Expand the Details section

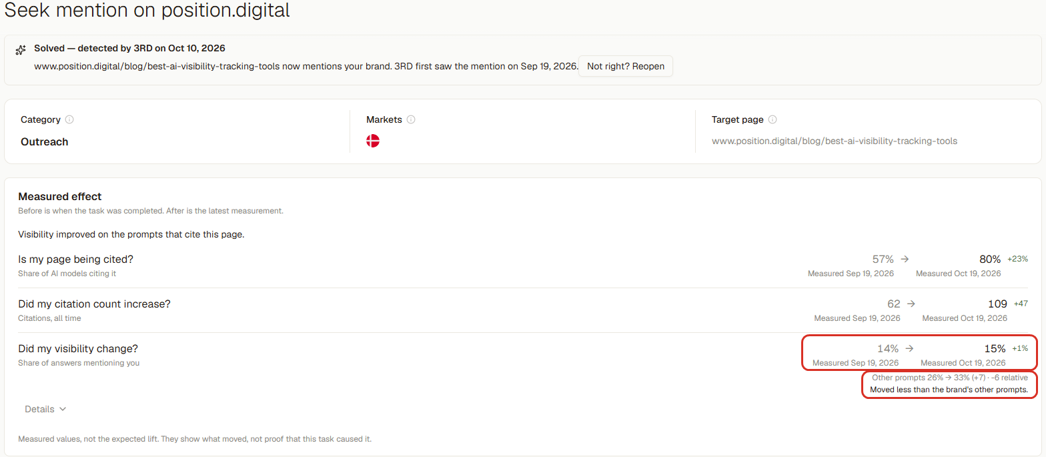(45, 409)
